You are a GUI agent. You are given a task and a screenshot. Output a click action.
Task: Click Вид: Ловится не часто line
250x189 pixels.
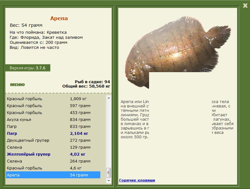coord(35,48)
